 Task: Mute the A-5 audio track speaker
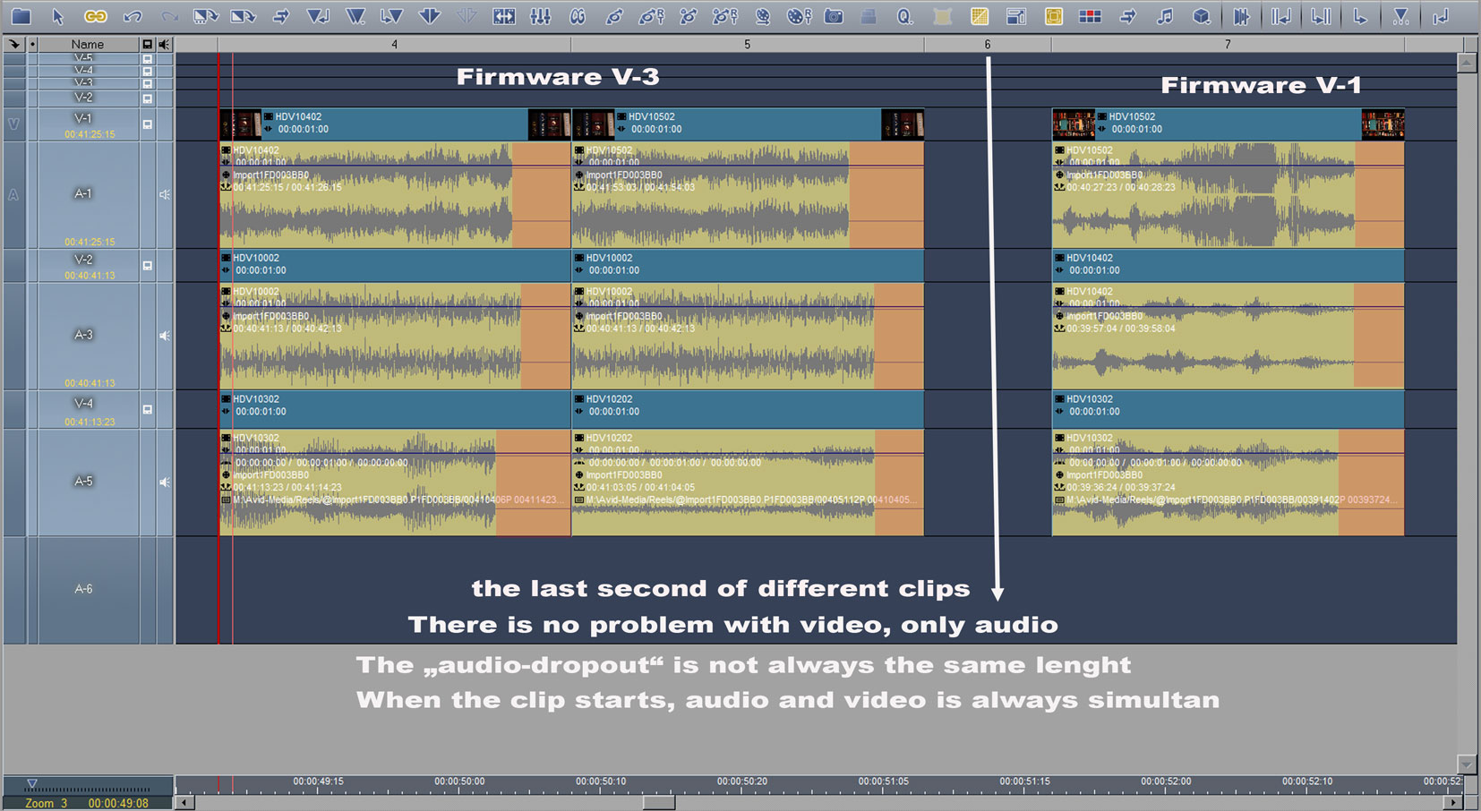point(165,482)
